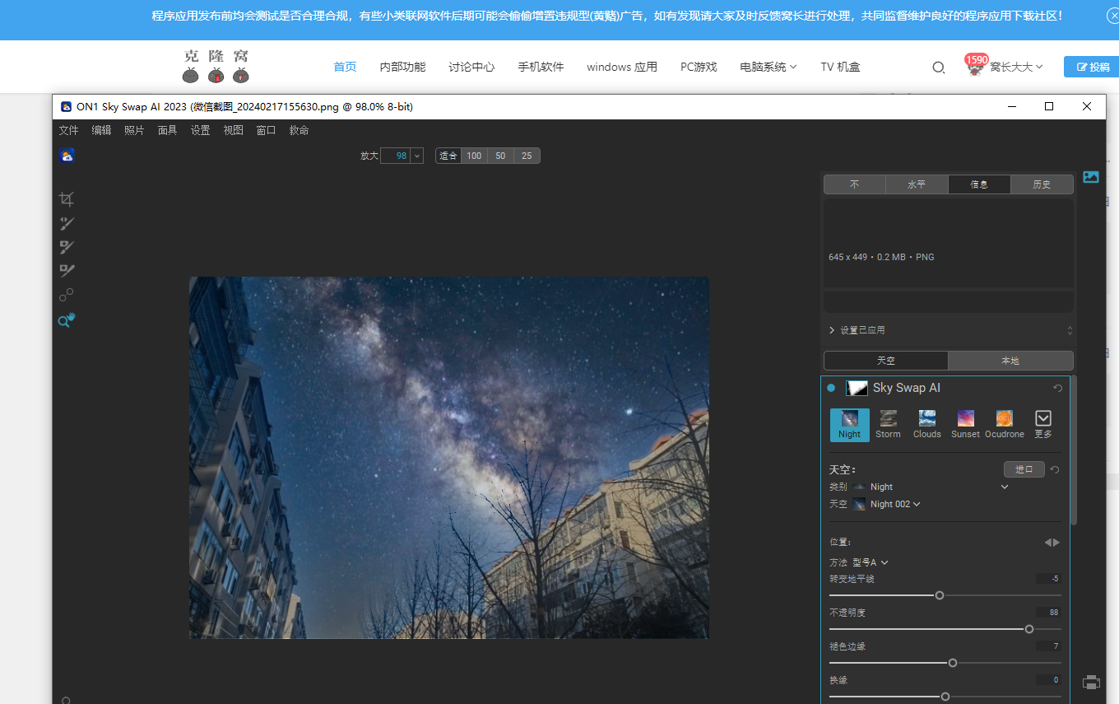Switch to the 信息 panel tab
The width and height of the screenshot is (1119, 704).
coord(979,184)
